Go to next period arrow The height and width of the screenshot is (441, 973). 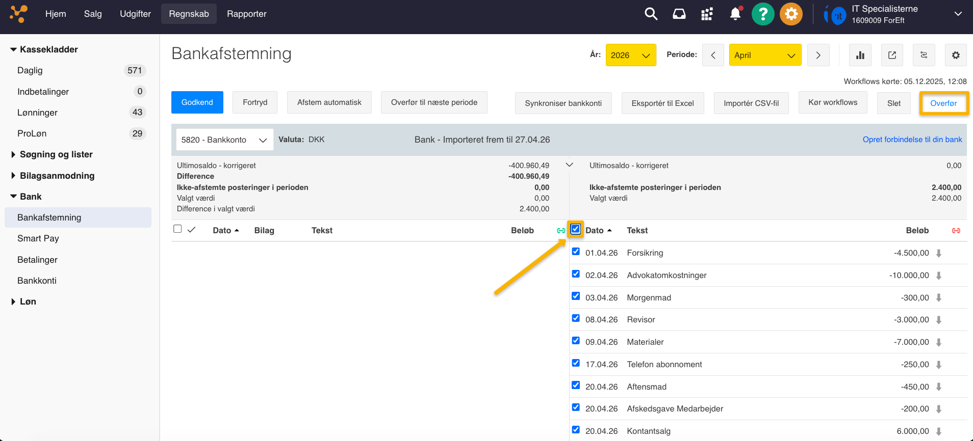(x=818, y=55)
